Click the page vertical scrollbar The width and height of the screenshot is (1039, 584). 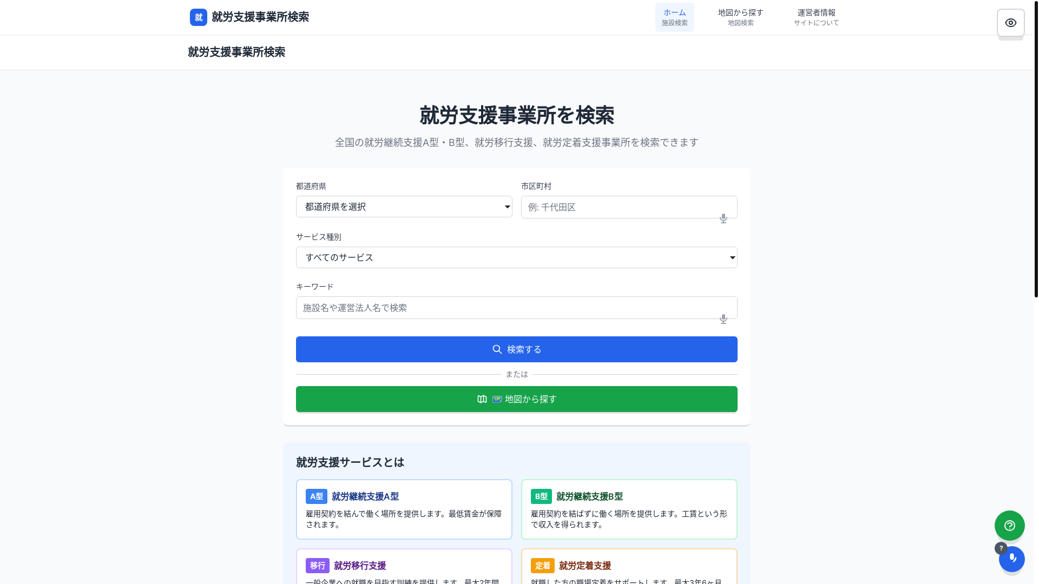1036,149
